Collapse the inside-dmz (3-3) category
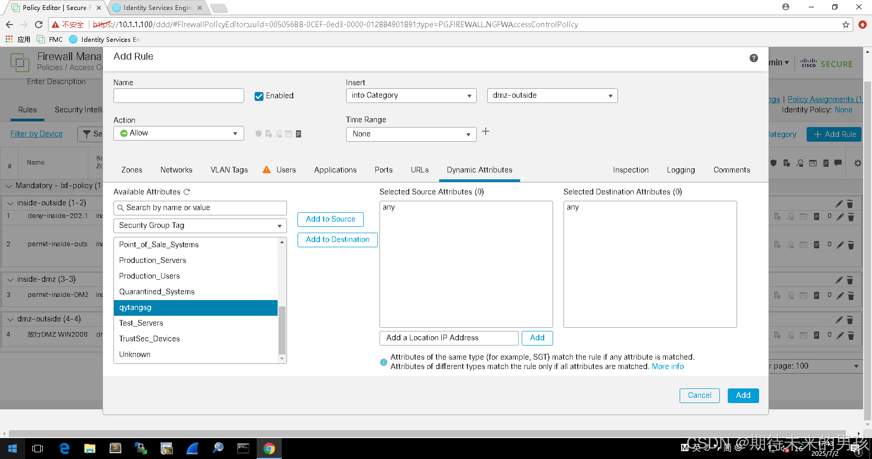 tap(10, 280)
